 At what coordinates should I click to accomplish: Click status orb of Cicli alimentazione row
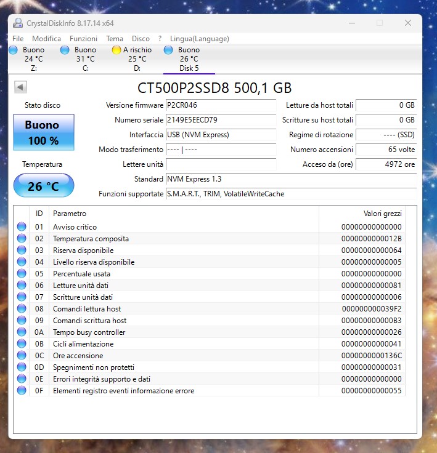(x=22, y=343)
